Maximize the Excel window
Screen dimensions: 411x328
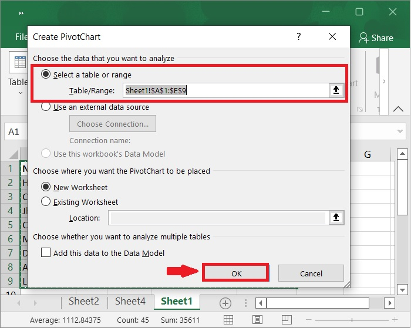(x=359, y=12)
